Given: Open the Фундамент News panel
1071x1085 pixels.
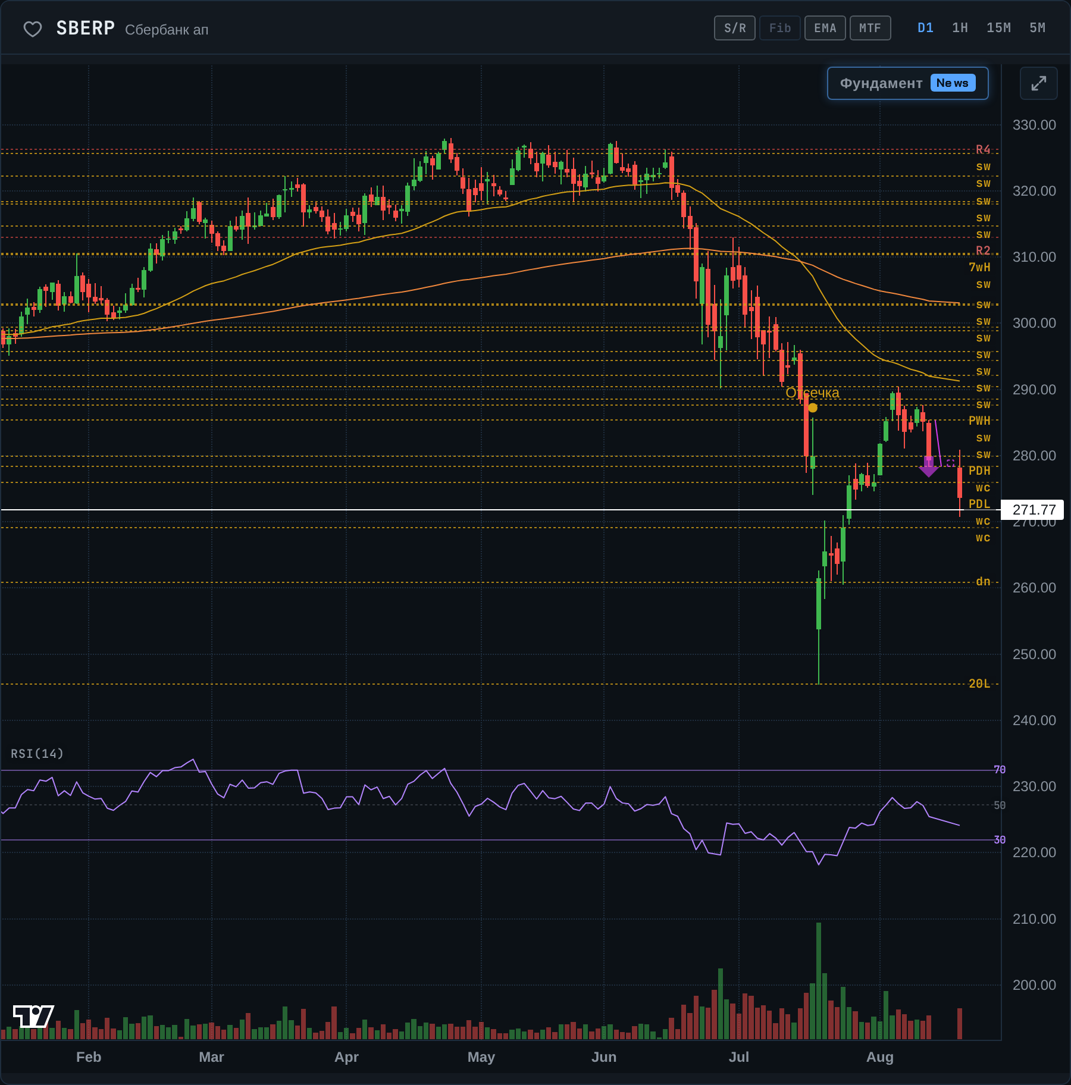Looking at the screenshot, I should click(908, 83).
